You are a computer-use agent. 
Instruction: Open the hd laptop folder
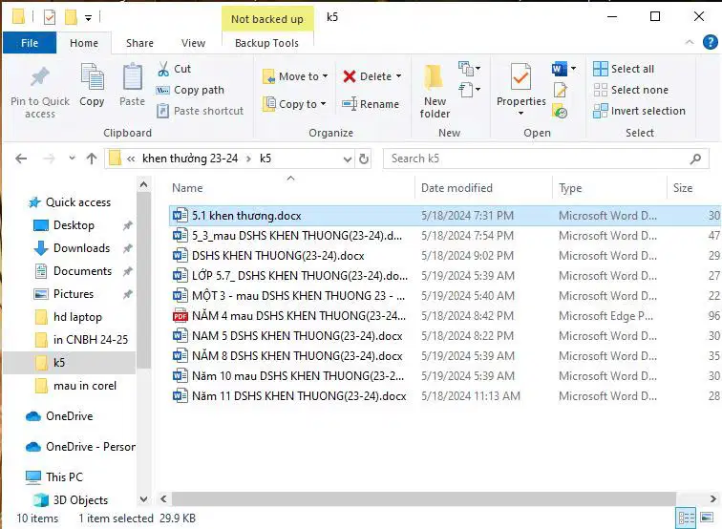(x=68, y=317)
